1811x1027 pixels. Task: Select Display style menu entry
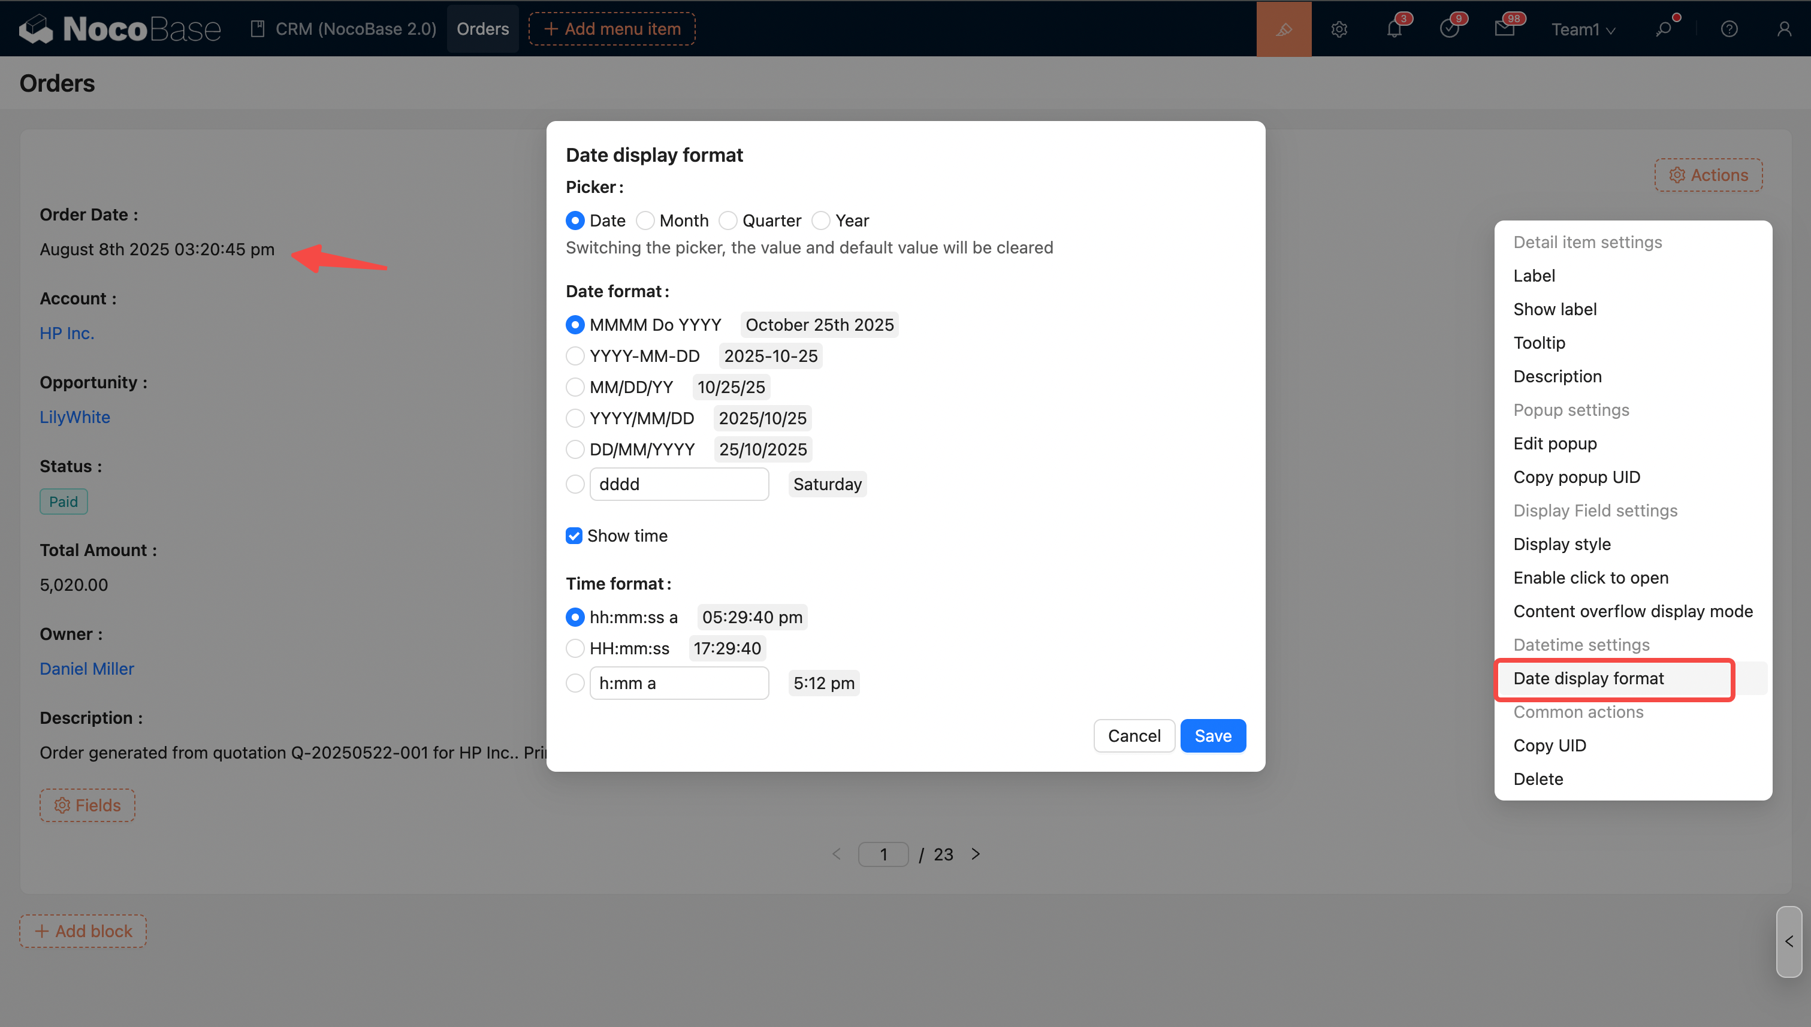coord(1561,544)
